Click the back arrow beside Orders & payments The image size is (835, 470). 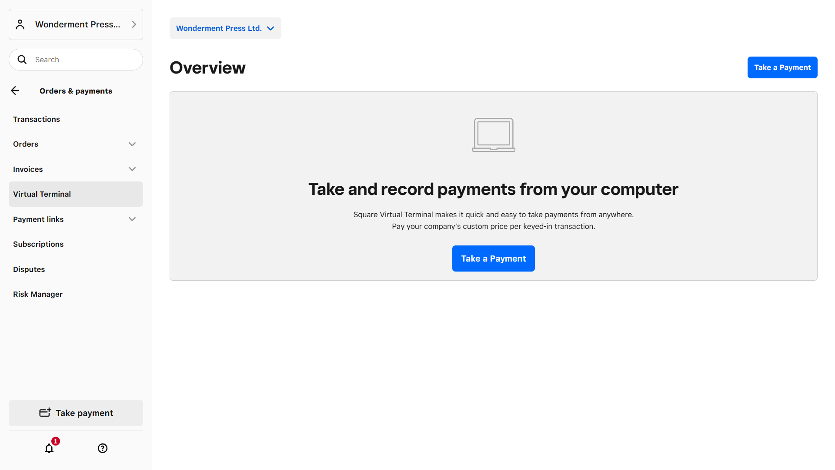(15, 91)
